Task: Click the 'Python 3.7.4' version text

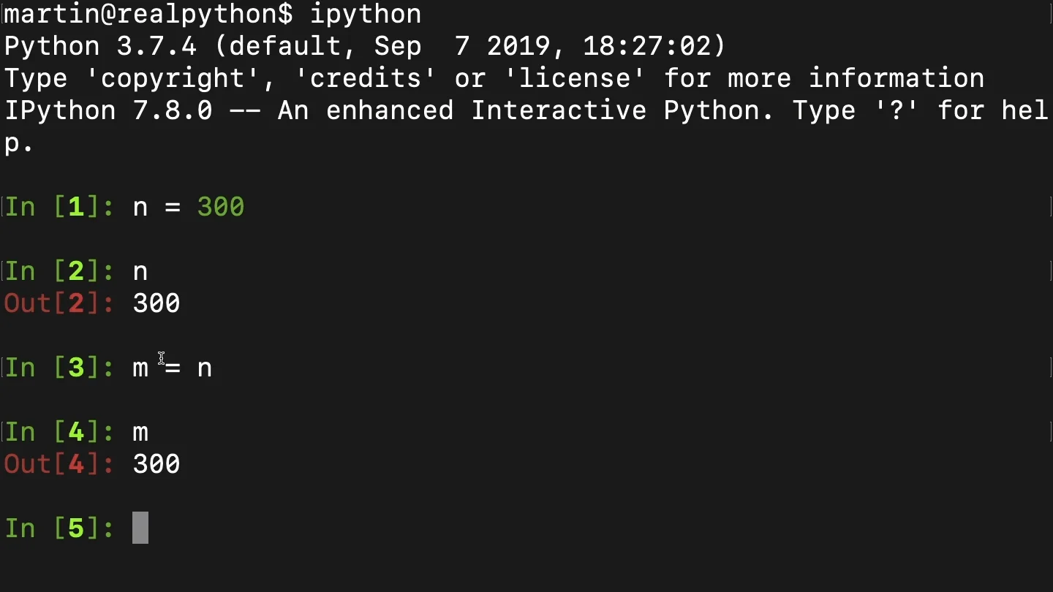Action: (x=100, y=47)
